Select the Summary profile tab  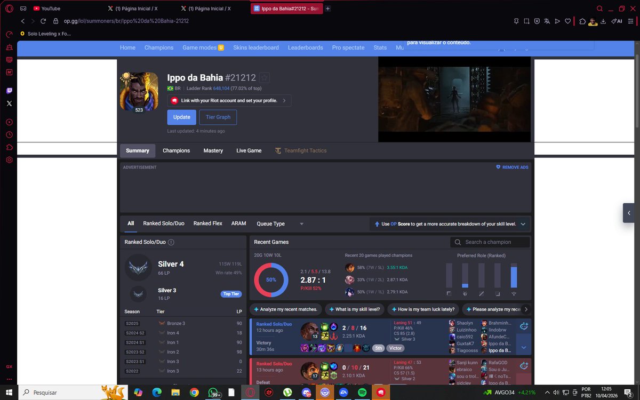pos(138,150)
